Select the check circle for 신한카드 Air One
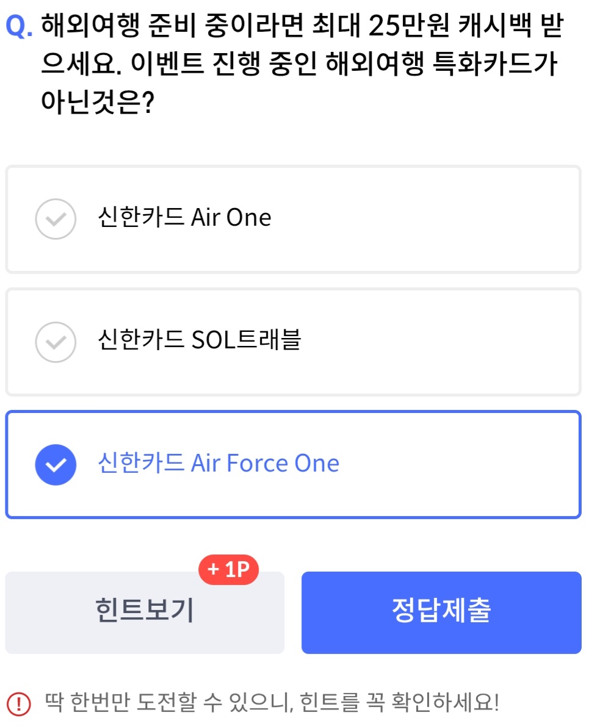The width and height of the screenshot is (592, 726). pyautogui.click(x=56, y=219)
